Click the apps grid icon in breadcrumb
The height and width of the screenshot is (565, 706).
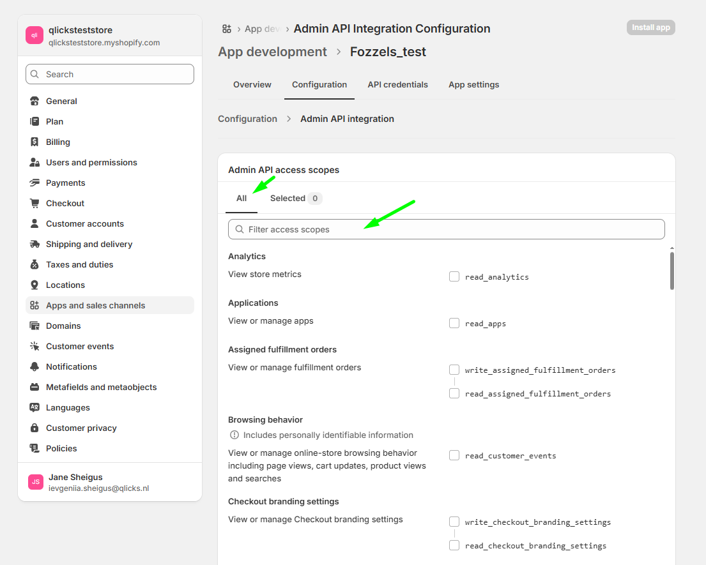coord(227,29)
